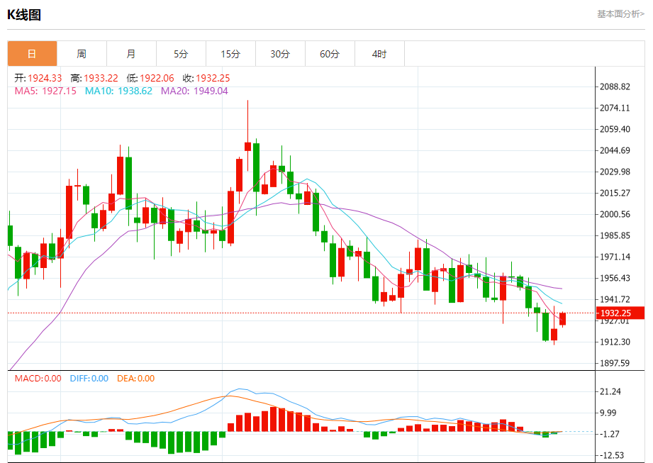Viewport: 653px width, 463px height.
Task: Click the DEA:0.00 indicator label
Action: coord(135,379)
